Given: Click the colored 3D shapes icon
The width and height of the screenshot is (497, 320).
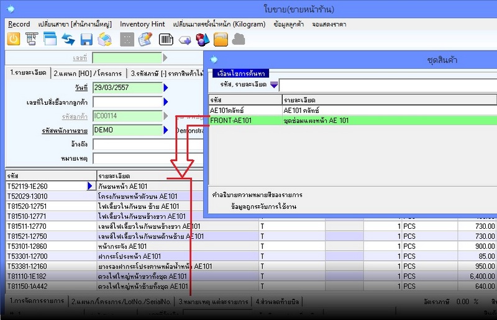Looking at the screenshot, I should pos(203,40).
